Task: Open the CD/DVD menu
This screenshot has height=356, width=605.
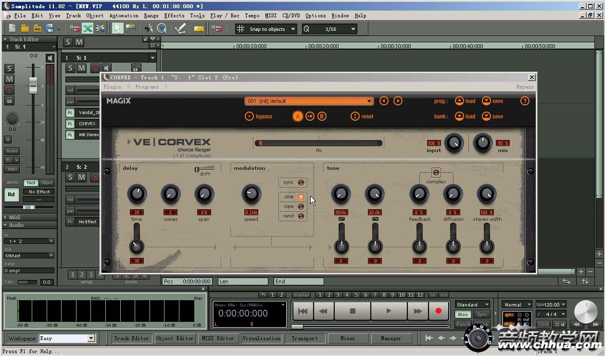Action: coord(291,15)
